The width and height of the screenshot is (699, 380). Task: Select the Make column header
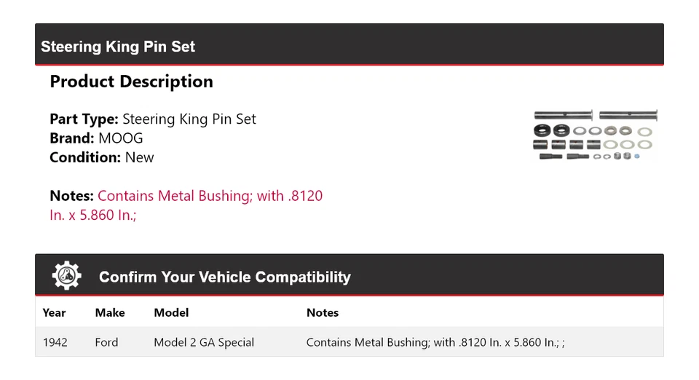point(110,313)
